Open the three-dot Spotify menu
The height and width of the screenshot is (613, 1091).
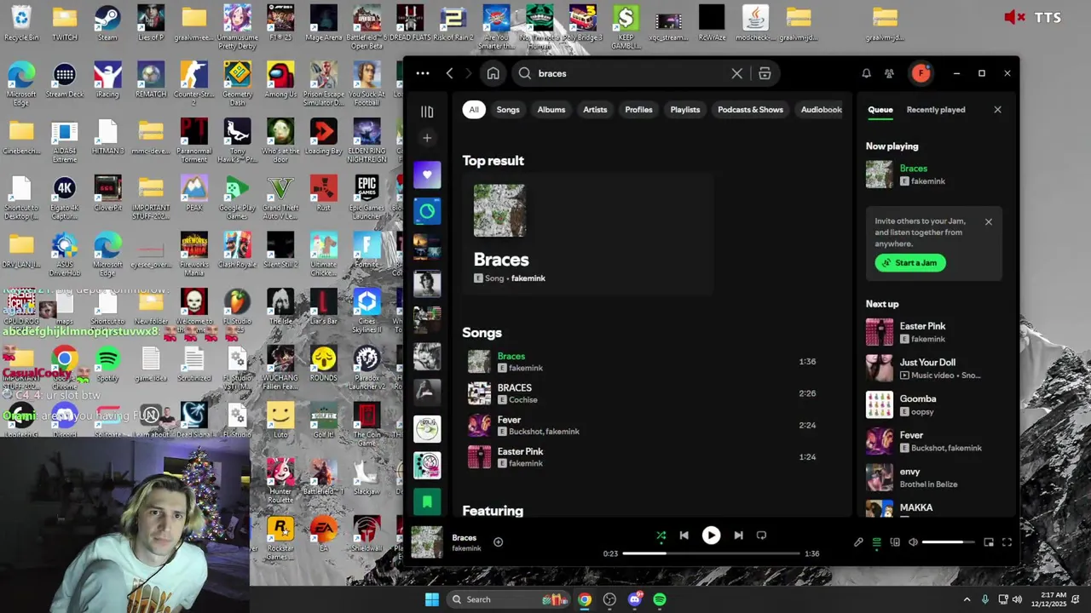pyautogui.click(x=423, y=73)
